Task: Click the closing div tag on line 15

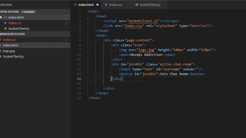Action: tap(117, 79)
